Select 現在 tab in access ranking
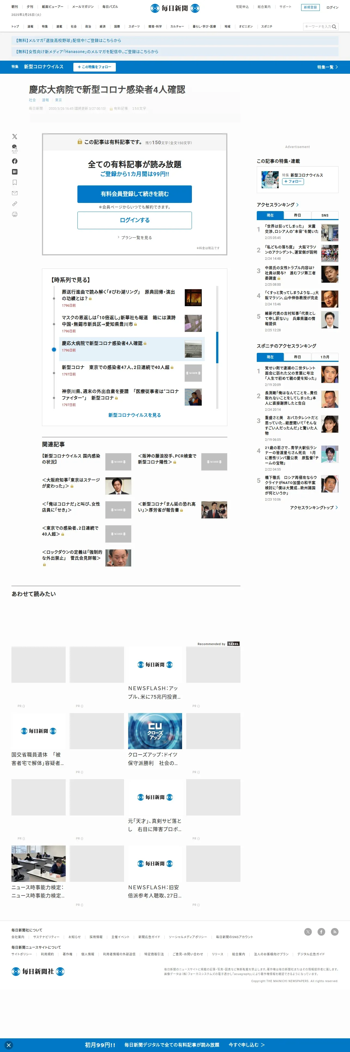The height and width of the screenshot is (1052, 350). tap(270, 215)
